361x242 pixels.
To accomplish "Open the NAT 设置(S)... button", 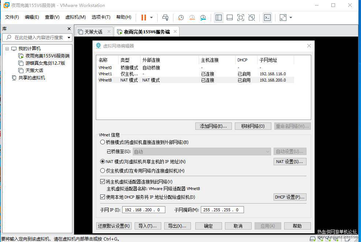I will (x=290, y=162).
